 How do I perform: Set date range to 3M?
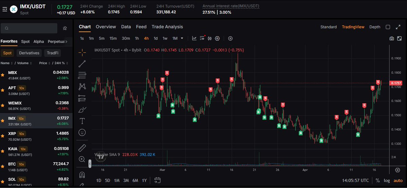[x=126, y=181]
